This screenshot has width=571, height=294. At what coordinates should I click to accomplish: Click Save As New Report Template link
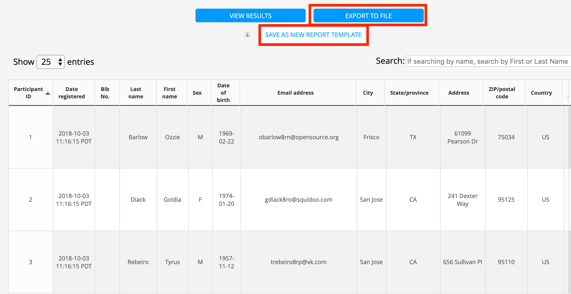point(313,35)
